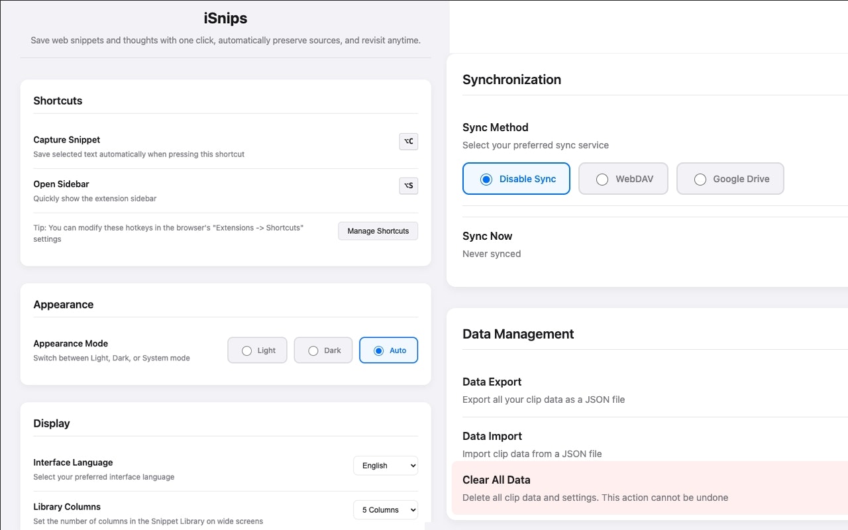Click the Open Sidebar shortcut key badge
Viewport: 848px width, 530px height.
coord(408,185)
